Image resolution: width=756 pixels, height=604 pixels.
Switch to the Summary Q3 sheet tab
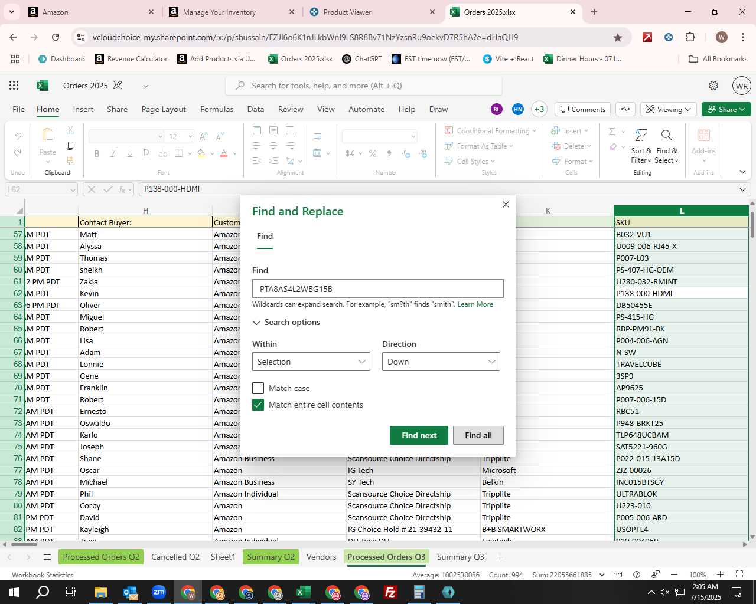[x=460, y=557]
